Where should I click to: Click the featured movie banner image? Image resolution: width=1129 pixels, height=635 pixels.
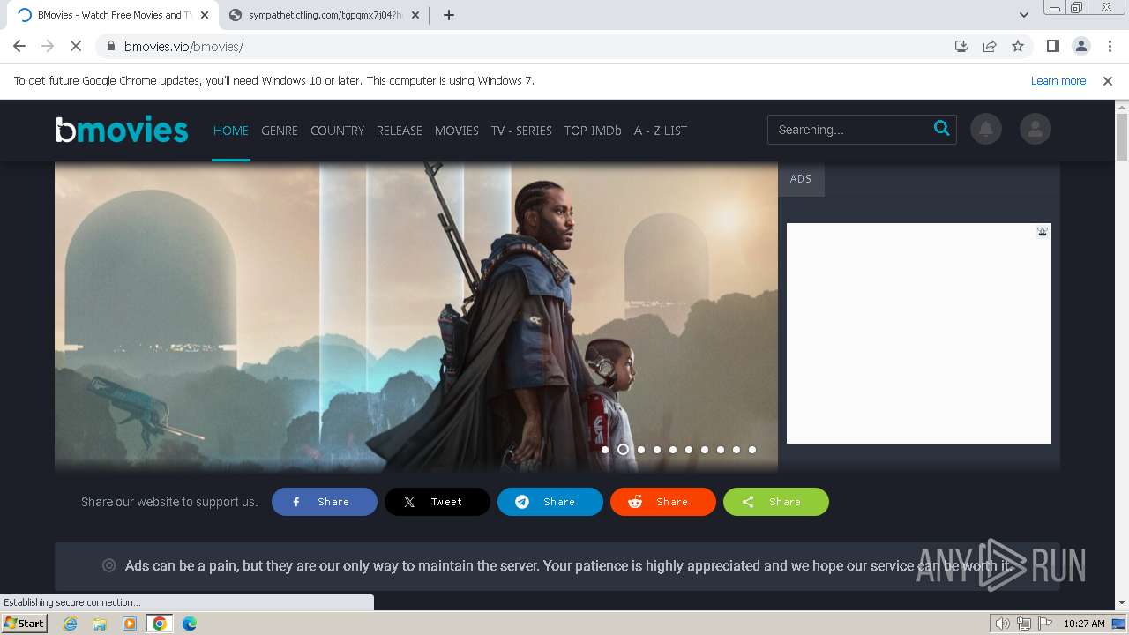tap(416, 316)
